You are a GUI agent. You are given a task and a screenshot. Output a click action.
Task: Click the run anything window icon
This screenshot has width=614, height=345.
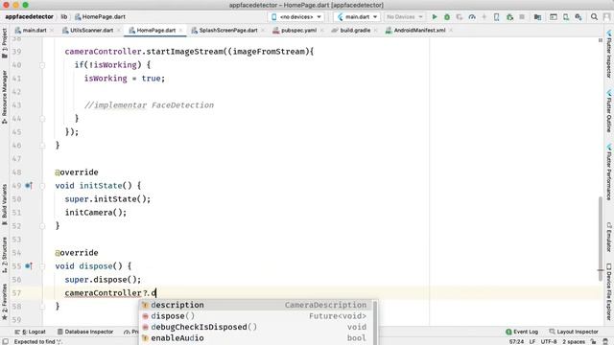(x=554, y=17)
